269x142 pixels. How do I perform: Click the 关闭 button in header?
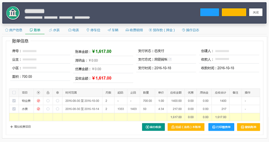(x=256, y=12)
